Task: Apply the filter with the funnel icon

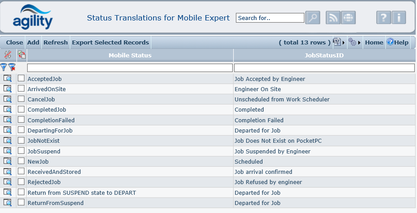Action: point(4,68)
